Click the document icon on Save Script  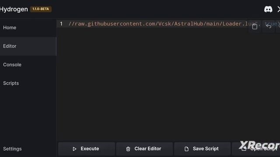point(186,149)
